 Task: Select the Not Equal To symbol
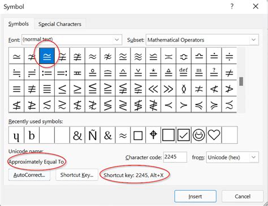pos(229,72)
